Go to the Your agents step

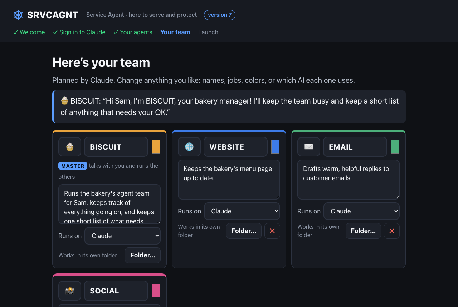coord(133,32)
